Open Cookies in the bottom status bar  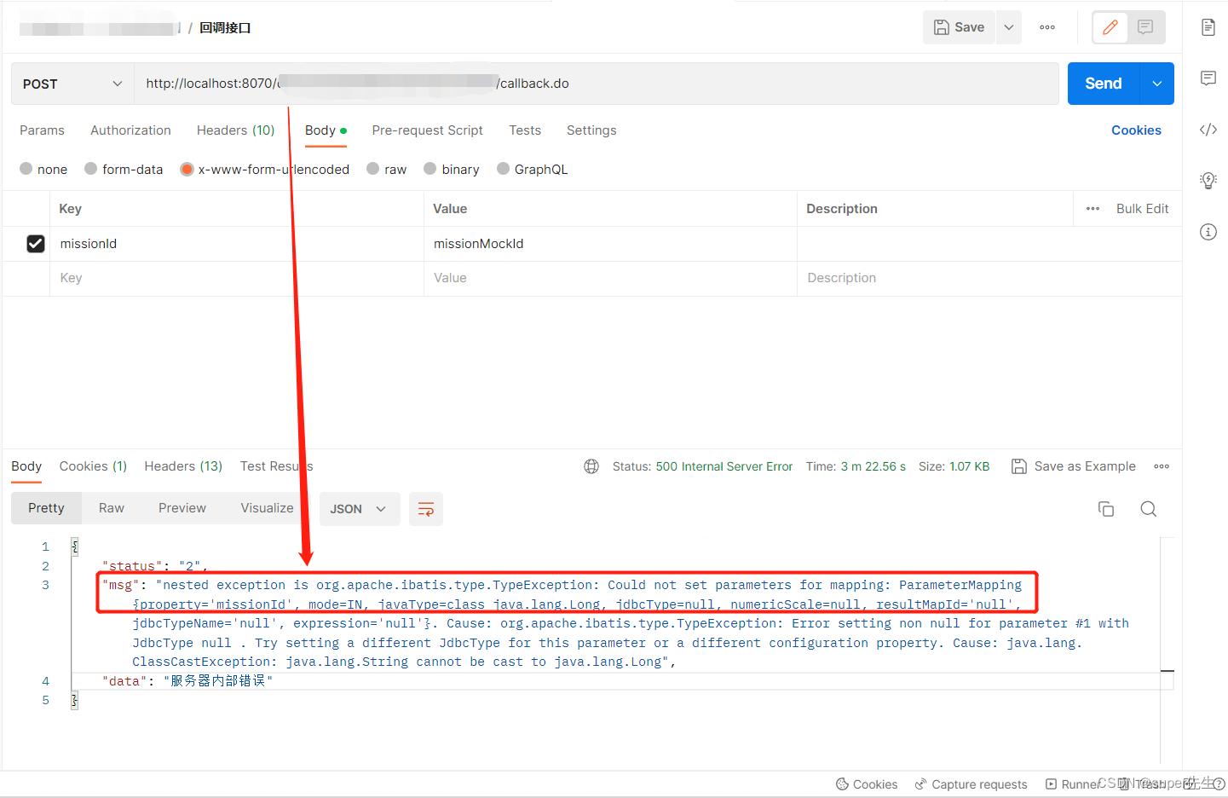pyautogui.click(x=867, y=784)
